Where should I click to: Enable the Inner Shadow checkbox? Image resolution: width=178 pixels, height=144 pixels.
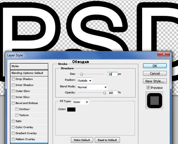[x=13, y=85]
